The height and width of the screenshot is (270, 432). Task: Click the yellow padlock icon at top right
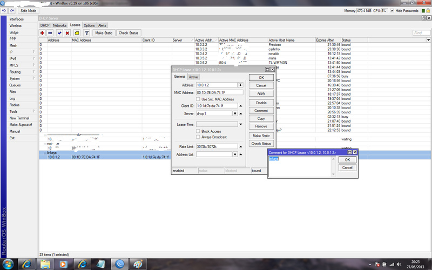pos(428,10)
